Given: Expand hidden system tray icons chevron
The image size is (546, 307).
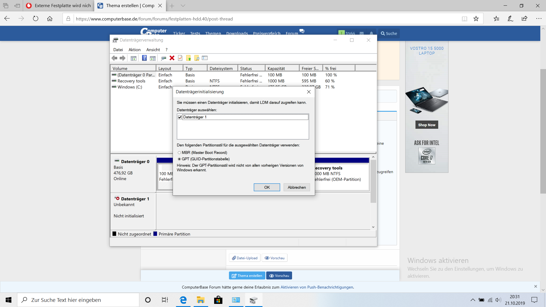Looking at the screenshot, I should coord(473,300).
